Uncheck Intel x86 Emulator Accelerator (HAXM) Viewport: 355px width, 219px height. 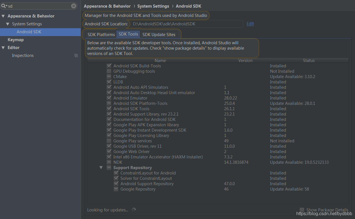point(109,157)
